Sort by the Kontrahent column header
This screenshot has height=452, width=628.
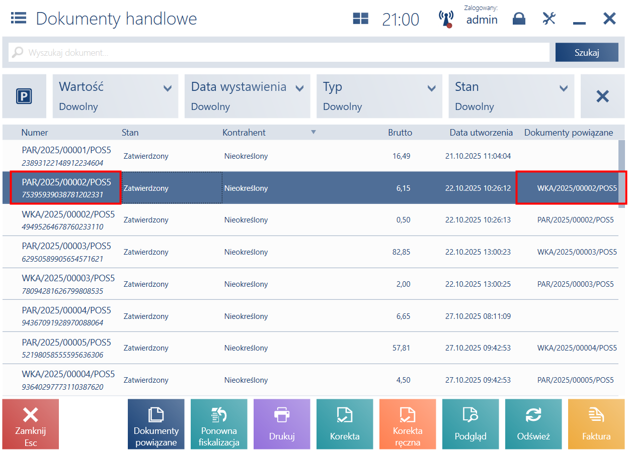(x=244, y=133)
